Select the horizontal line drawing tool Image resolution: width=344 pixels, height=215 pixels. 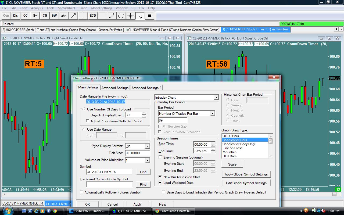102,16
